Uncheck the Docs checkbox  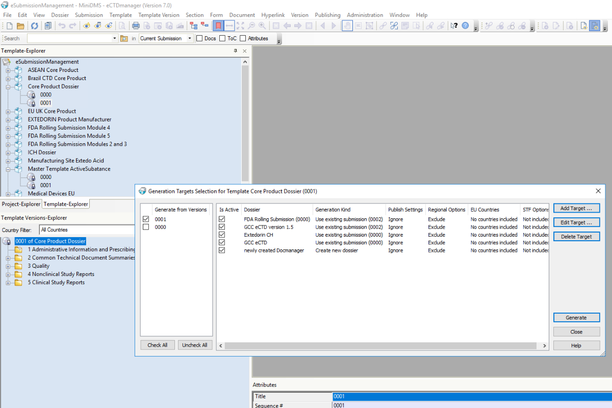199,38
